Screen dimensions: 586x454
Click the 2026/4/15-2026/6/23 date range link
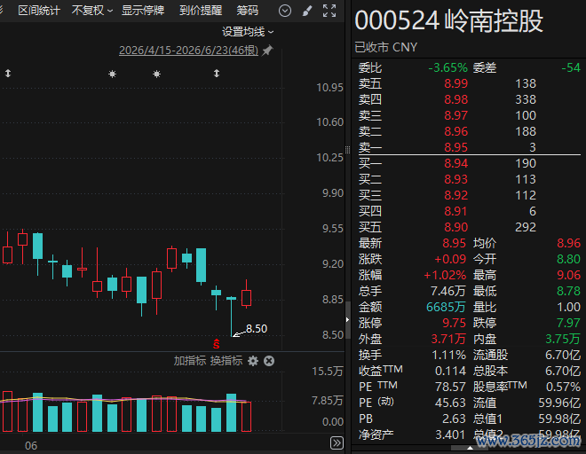tap(189, 50)
